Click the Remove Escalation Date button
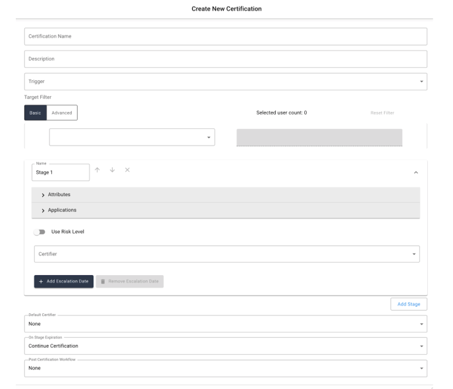The width and height of the screenshot is (453, 389). click(x=130, y=281)
